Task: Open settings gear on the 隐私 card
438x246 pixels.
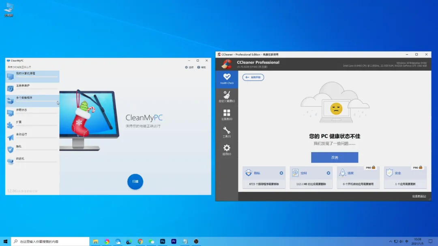Action: [281, 173]
